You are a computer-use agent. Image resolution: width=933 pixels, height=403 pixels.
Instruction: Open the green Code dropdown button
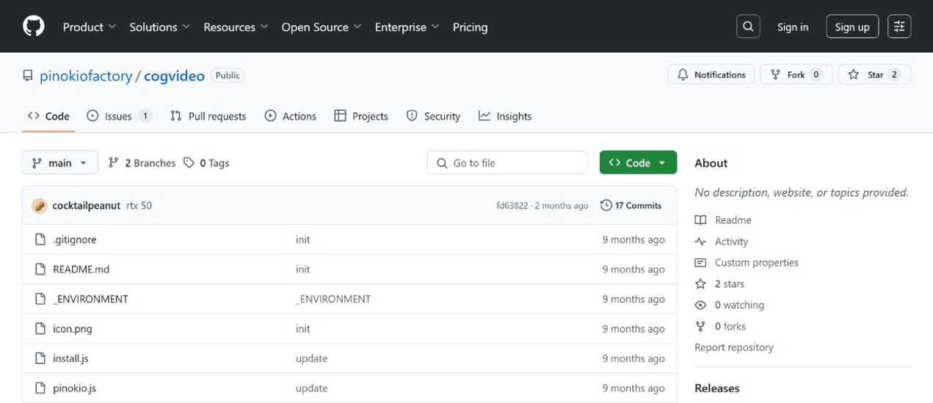pos(638,163)
